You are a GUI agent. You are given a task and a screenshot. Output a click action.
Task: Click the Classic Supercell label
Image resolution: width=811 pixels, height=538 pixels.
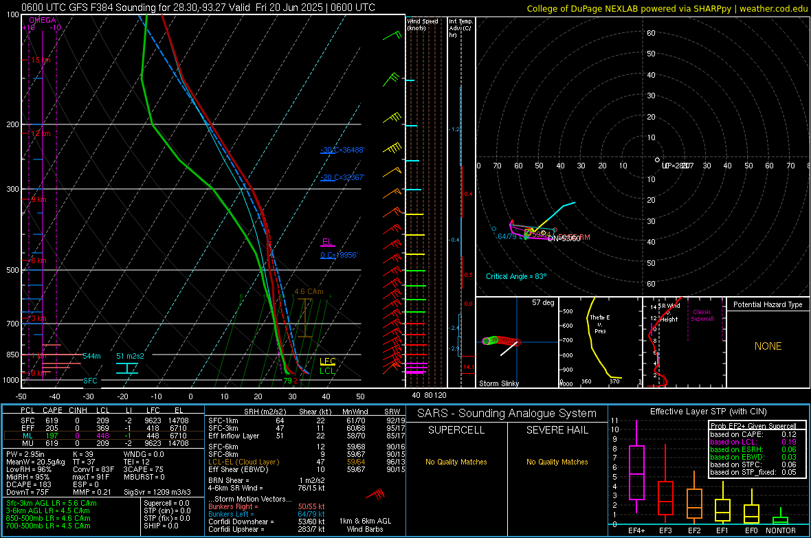[x=702, y=315]
